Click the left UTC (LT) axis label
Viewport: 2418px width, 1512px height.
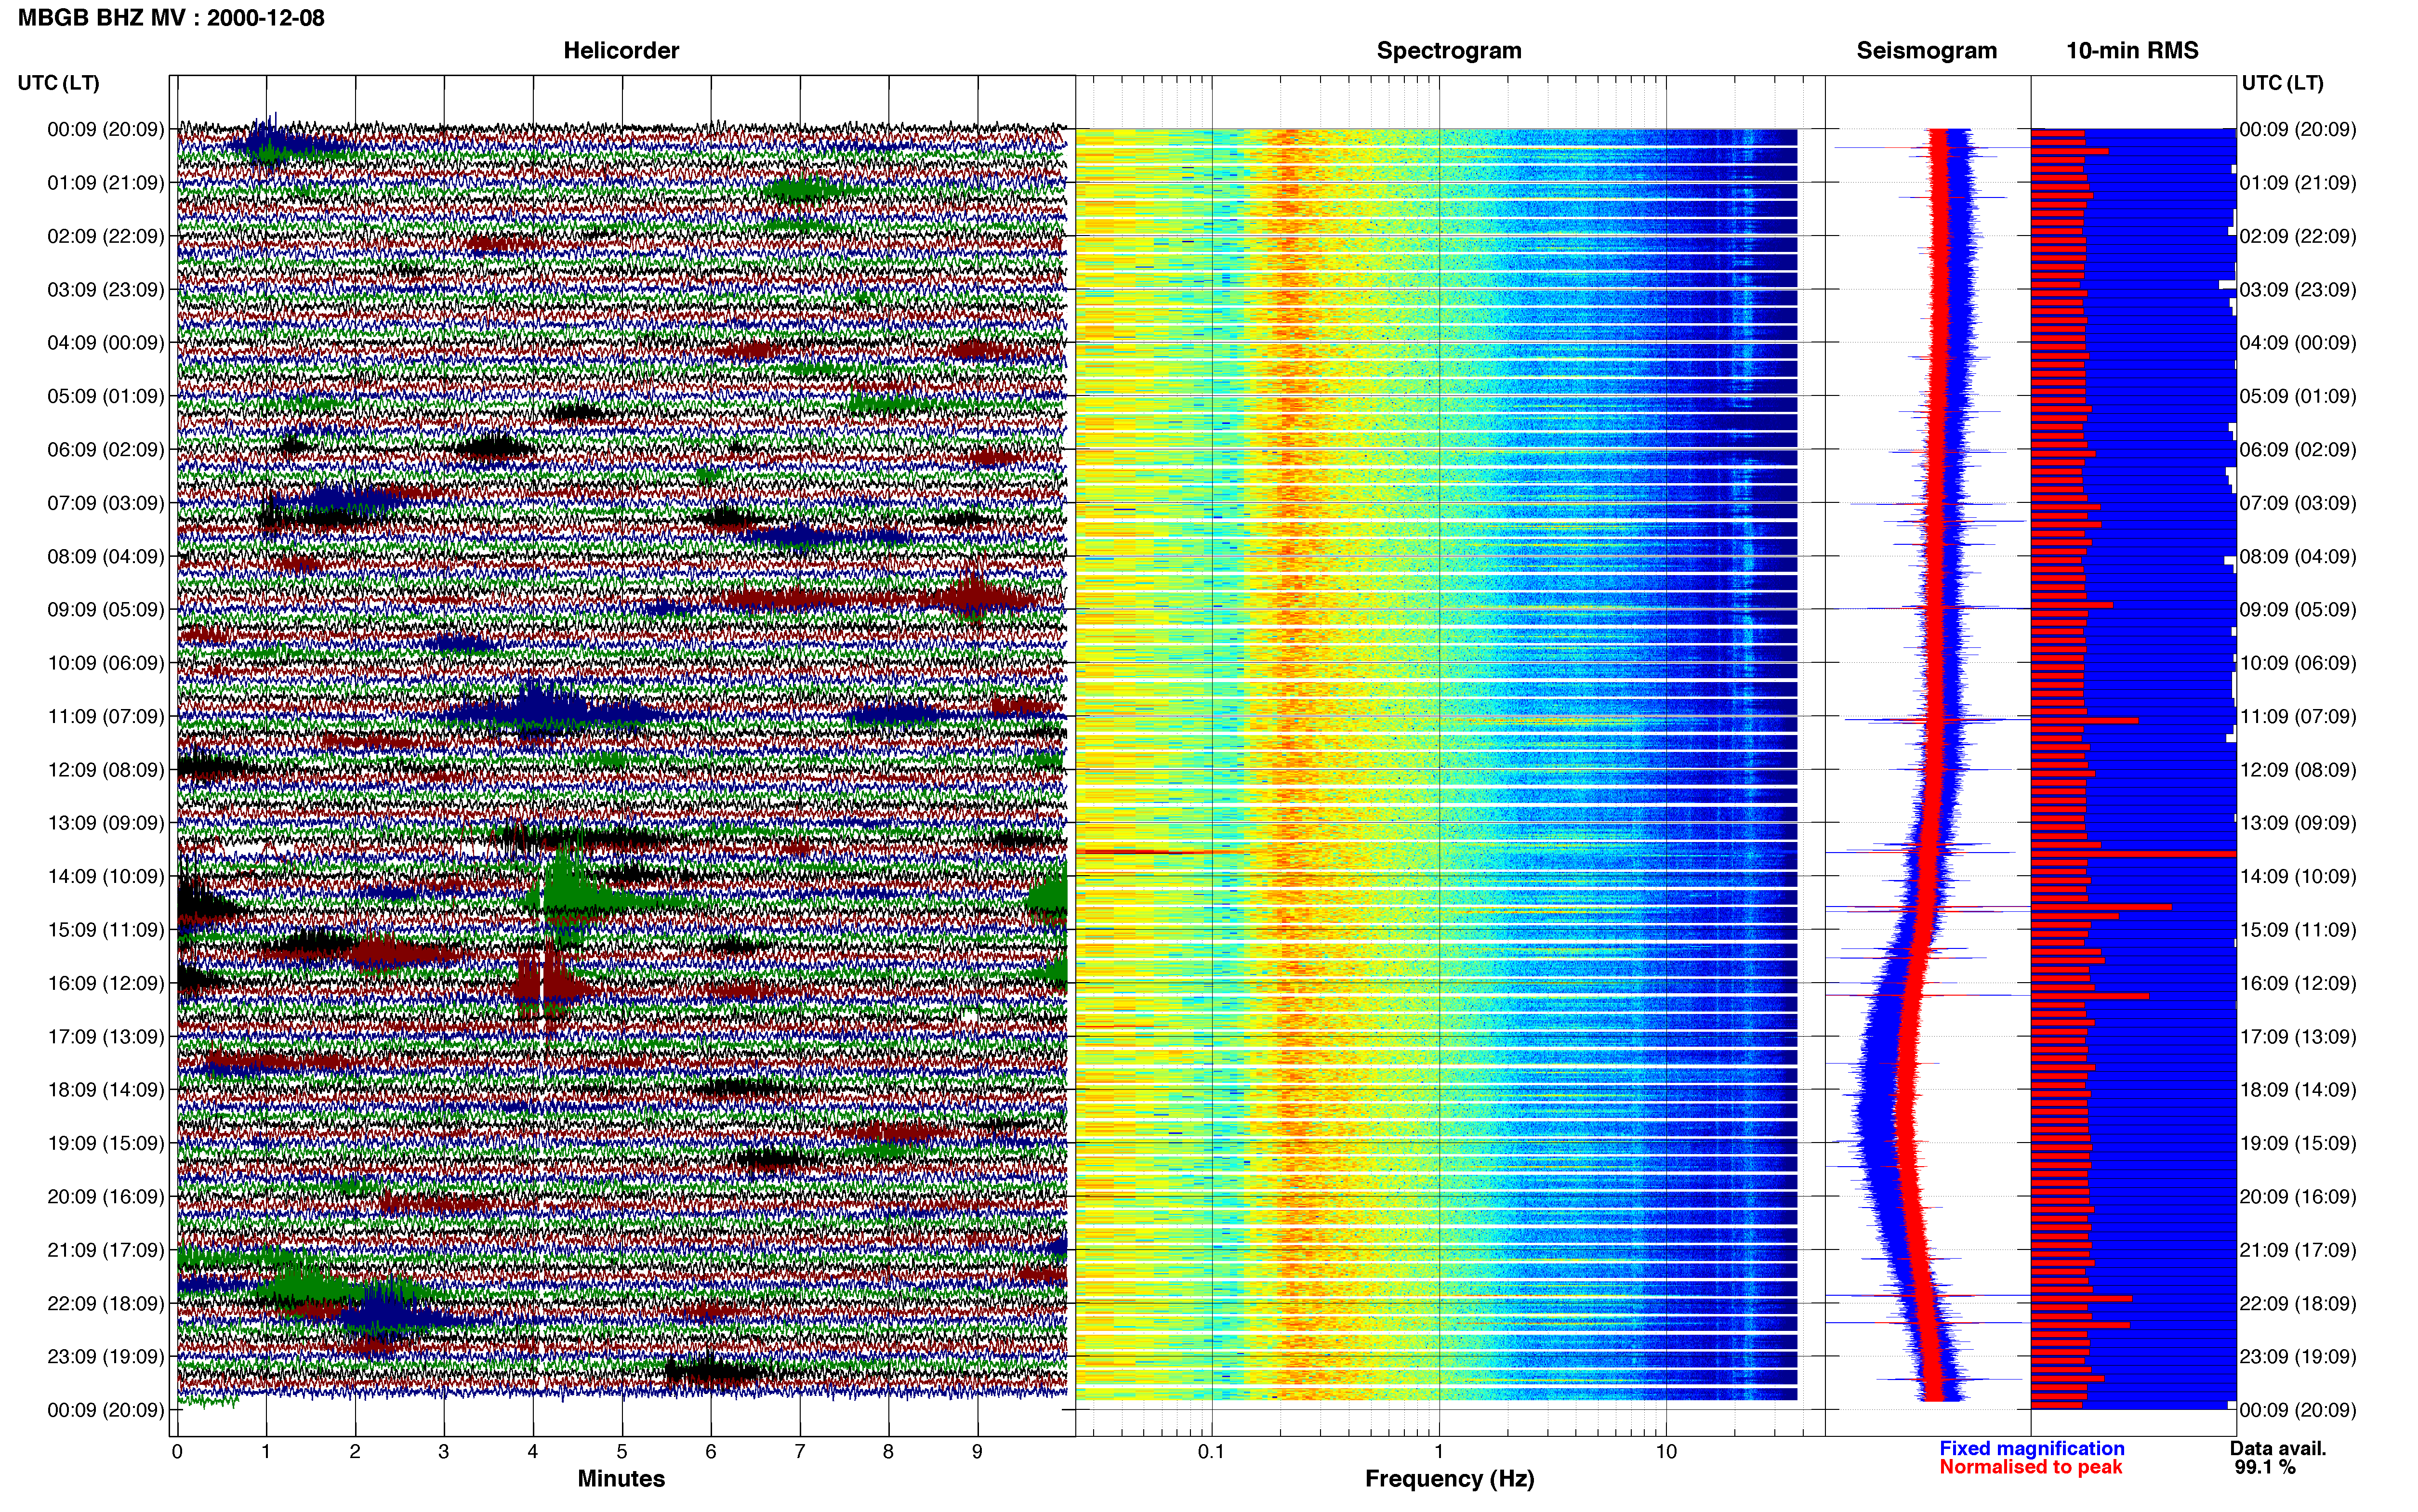click(x=58, y=83)
